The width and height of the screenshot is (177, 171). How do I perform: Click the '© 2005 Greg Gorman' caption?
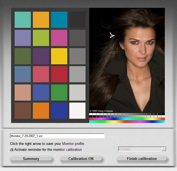click(x=101, y=111)
